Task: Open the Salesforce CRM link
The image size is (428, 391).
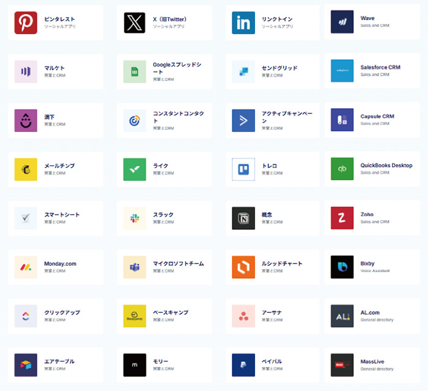Action: [x=380, y=68]
